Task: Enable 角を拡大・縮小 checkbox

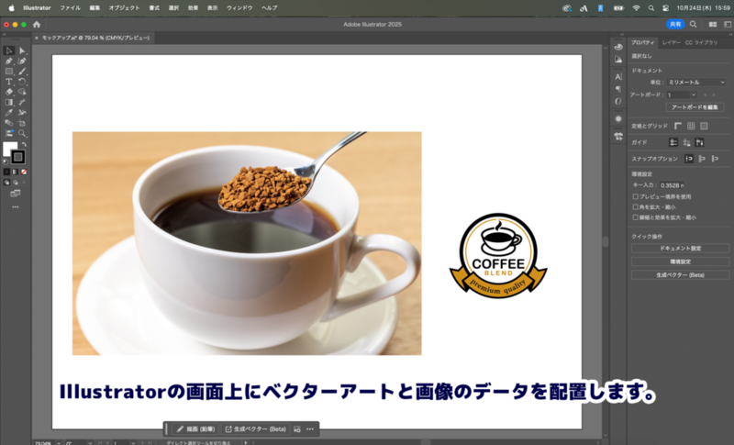Action: pos(635,206)
